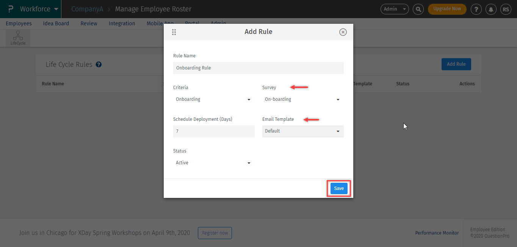Expand the Criteria dropdown
Image resolution: width=517 pixels, height=247 pixels.
tap(213, 99)
